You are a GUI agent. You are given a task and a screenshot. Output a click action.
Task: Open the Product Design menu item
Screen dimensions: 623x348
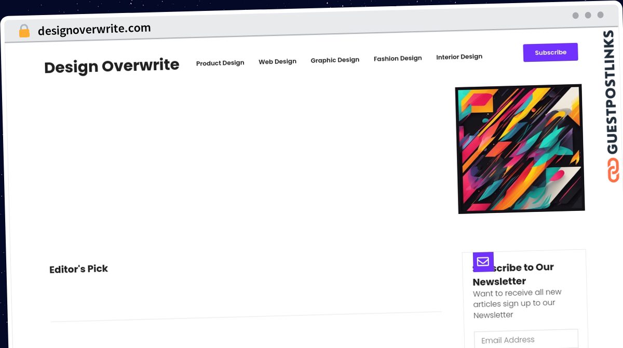tap(220, 63)
